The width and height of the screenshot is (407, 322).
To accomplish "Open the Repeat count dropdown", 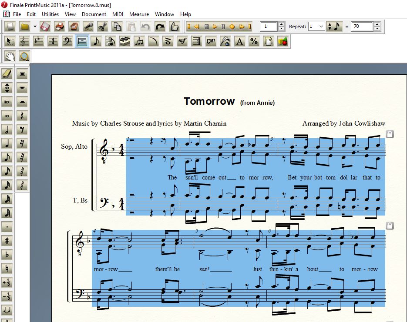I will (x=321, y=27).
